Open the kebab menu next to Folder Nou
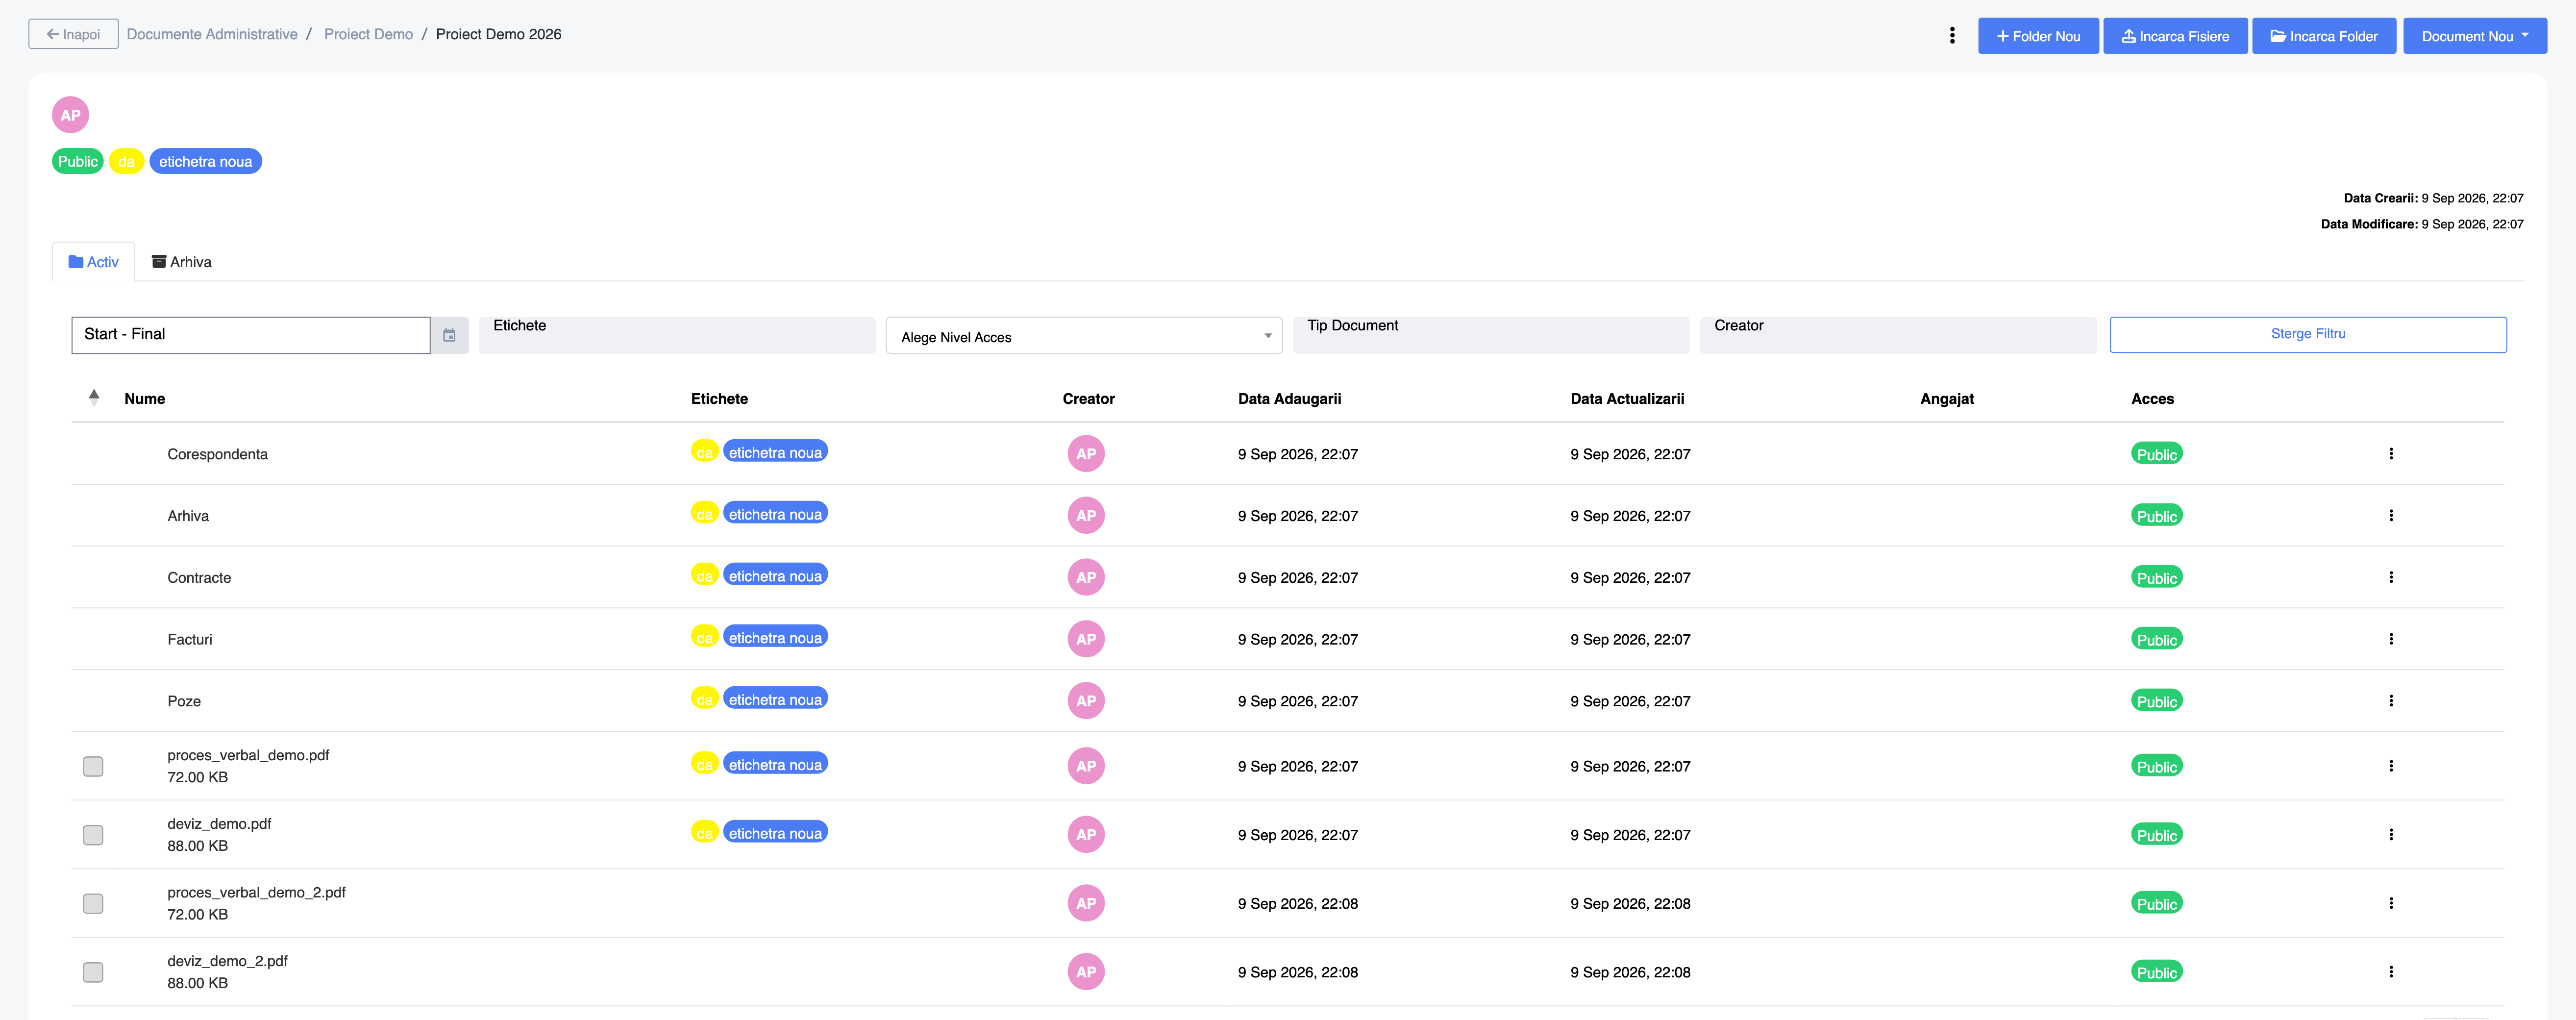 coord(1952,36)
